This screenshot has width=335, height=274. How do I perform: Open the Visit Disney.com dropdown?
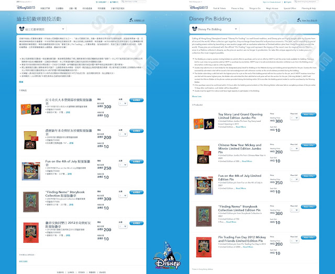point(195,2)
